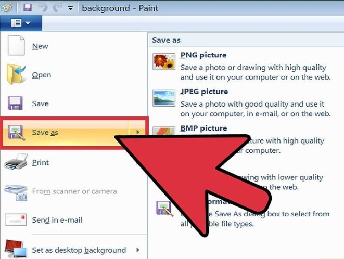Click the Redo arrow in title bar
Viewport: 344px width, 259px height.
(x=57, y=8)
